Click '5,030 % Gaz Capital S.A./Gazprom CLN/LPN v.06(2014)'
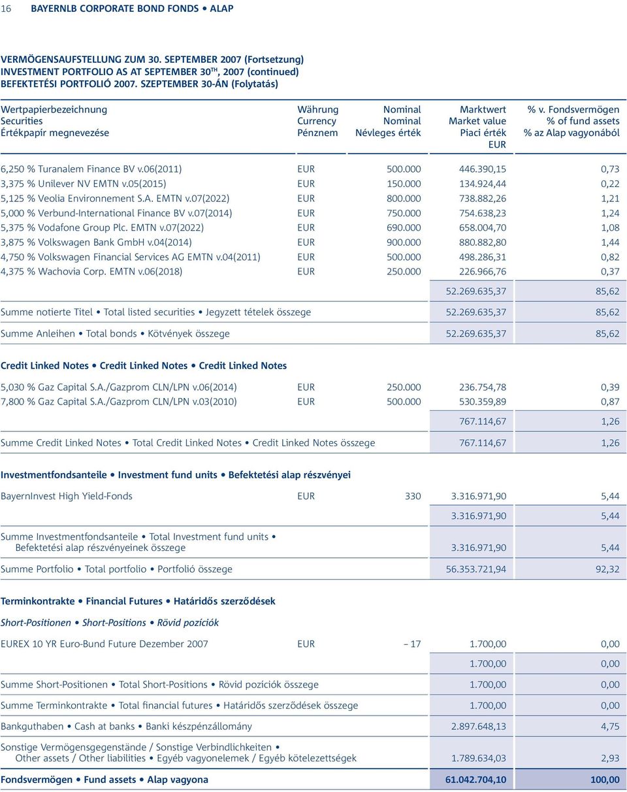Screen dimensions: 627x792 click(119, 387)
